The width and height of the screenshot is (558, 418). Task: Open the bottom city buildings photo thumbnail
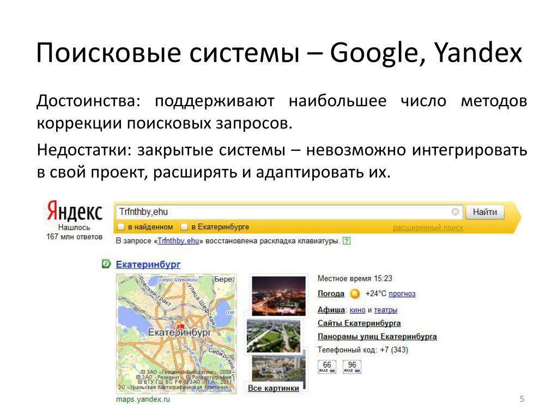coord(278,368)
